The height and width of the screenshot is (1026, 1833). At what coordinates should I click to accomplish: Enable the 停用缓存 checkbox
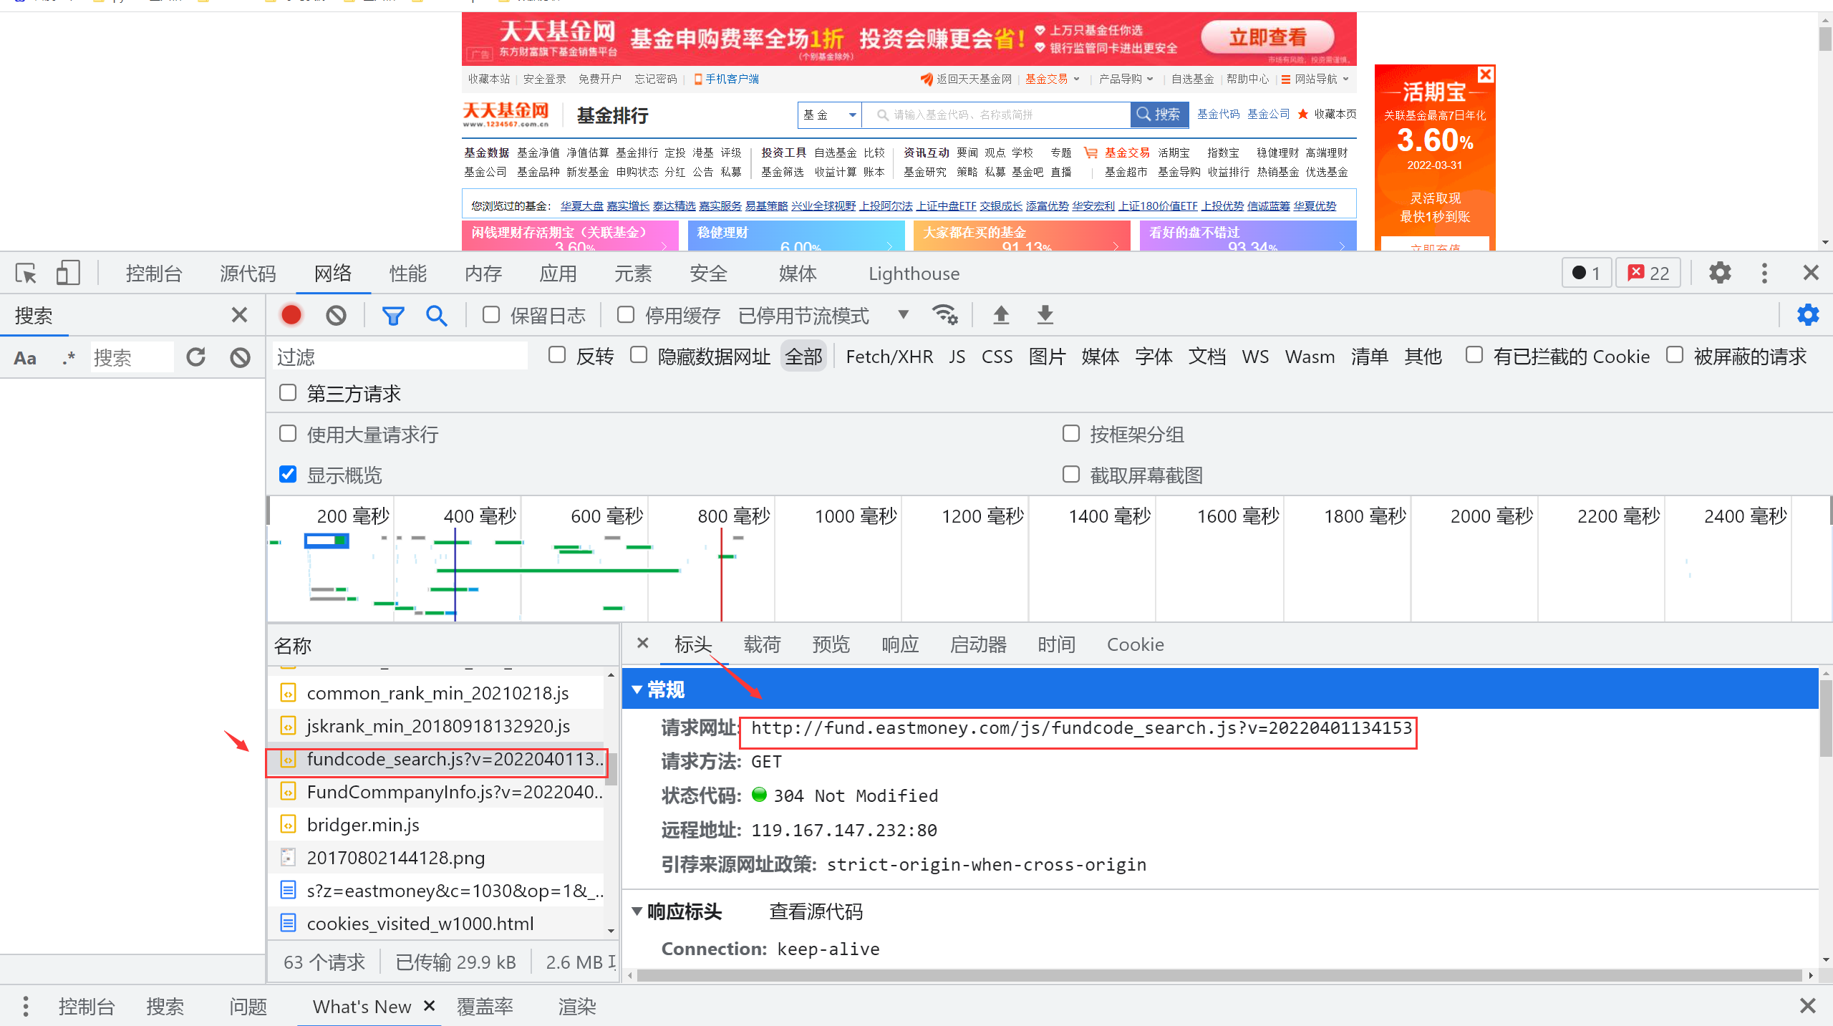click(626, 315)
